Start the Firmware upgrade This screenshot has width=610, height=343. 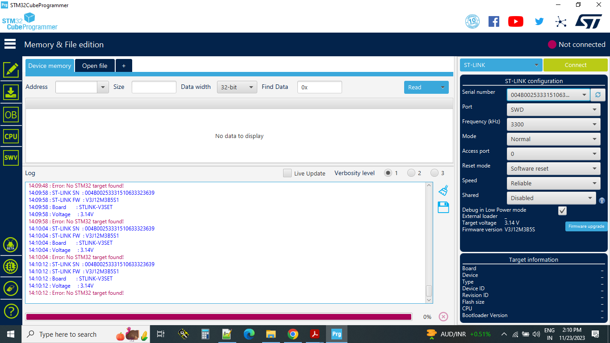point(586,226)
